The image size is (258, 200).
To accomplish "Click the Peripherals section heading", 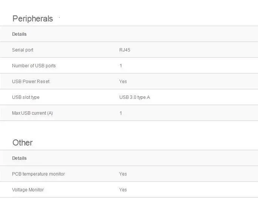I will pyautogui.click(x=33, y=19).
